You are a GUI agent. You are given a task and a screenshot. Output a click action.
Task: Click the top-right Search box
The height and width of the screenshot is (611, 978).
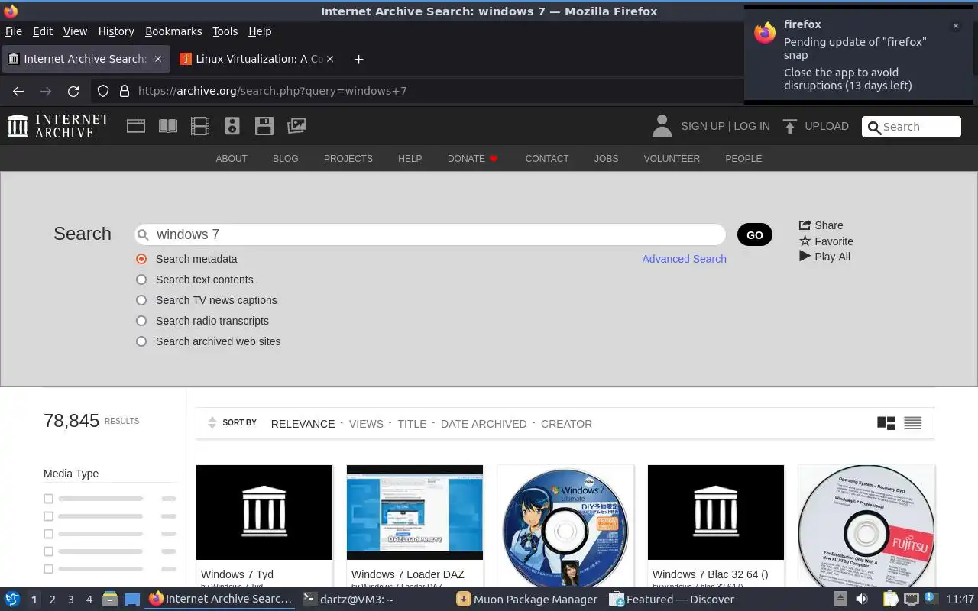click(x=912, y=127)
